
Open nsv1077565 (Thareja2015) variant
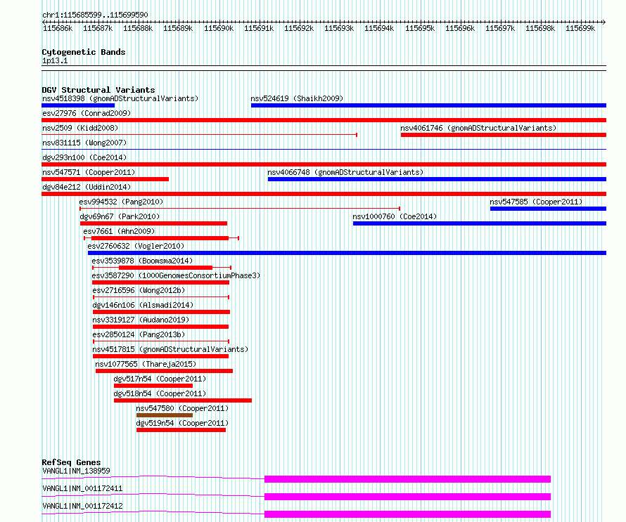pyautogui.click(x=146, y=364)
